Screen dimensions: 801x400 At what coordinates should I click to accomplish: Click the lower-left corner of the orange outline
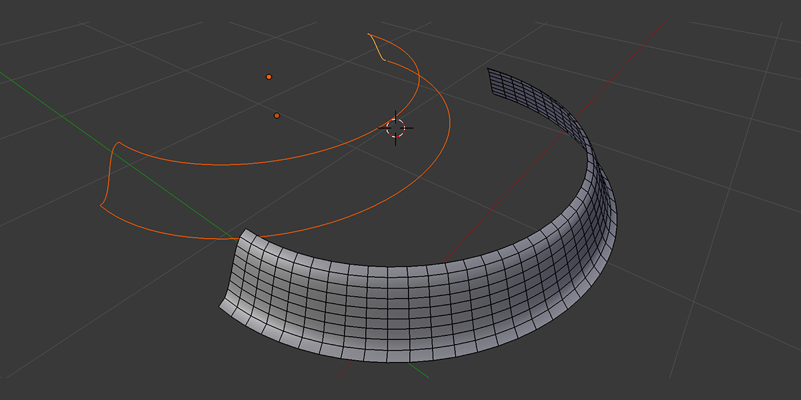click(101, 206)
